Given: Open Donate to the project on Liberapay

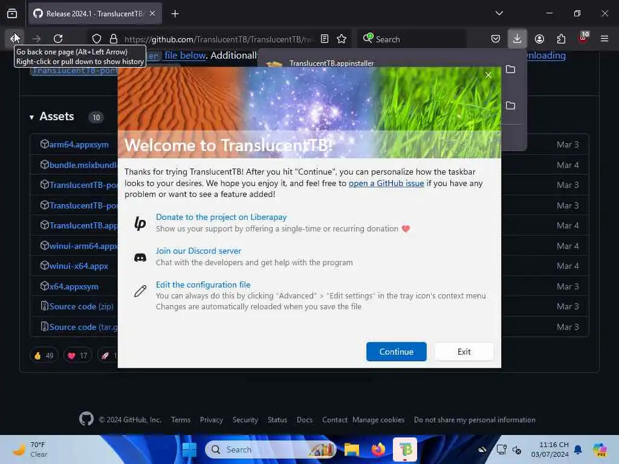Looking at the screenshot, I should 221,217.
